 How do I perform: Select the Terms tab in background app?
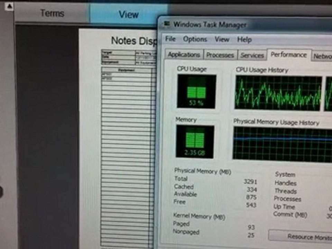(52, 13)
